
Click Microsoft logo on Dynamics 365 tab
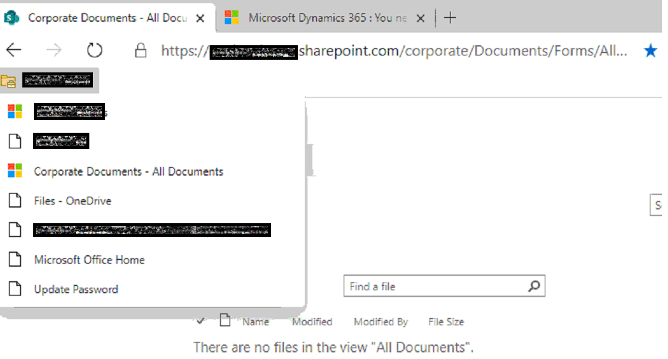[x=231, y=18]
